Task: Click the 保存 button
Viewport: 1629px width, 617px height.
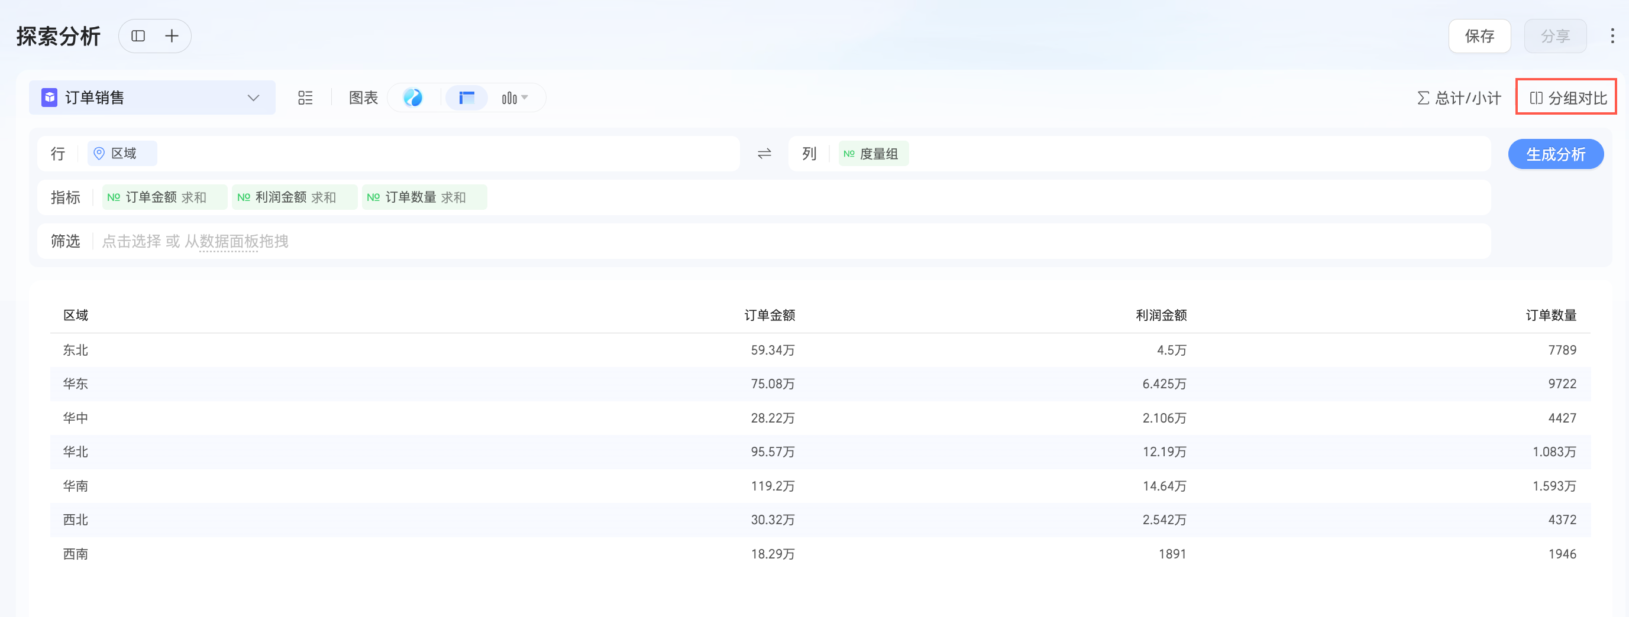Action: click(1480, 36)
